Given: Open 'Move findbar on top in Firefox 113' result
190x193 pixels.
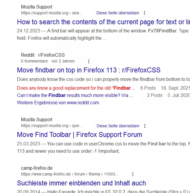Looking at the screenshot, I should pos(89,70).
